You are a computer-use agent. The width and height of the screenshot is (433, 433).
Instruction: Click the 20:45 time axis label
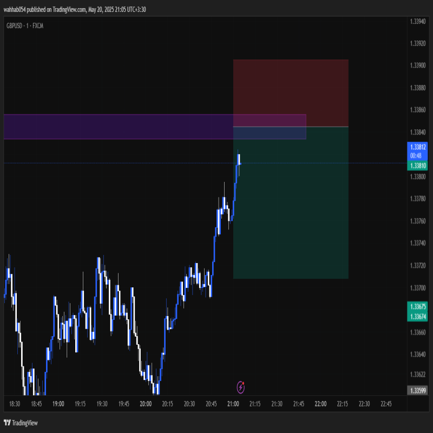(x=211, y=404)
